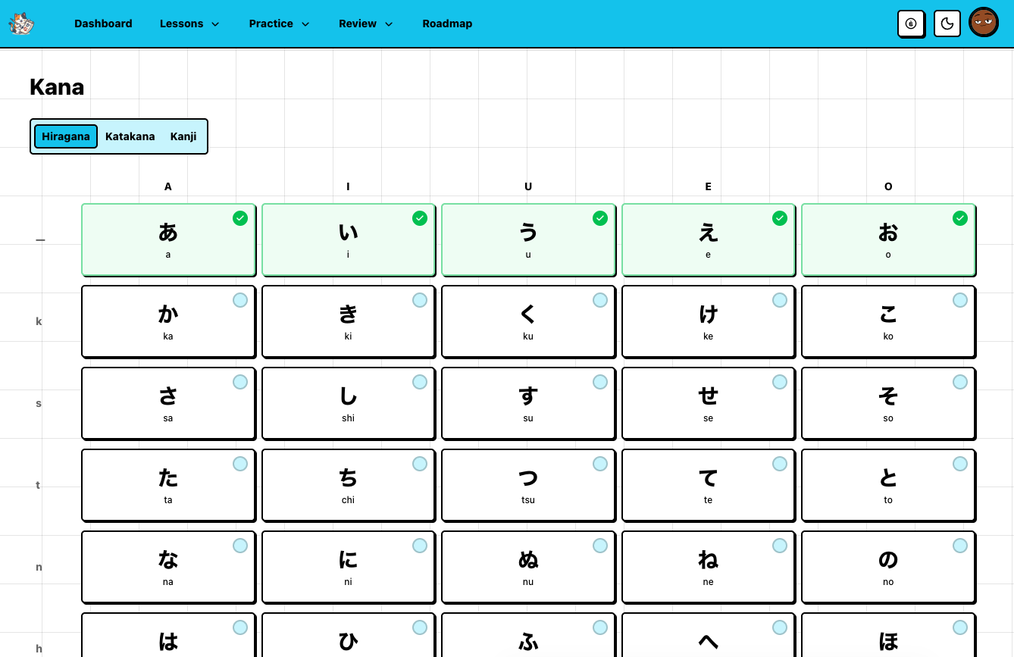Click the green checkmark on え card
This screenshot has height=657, width=1014.
(x=780, y=218)
